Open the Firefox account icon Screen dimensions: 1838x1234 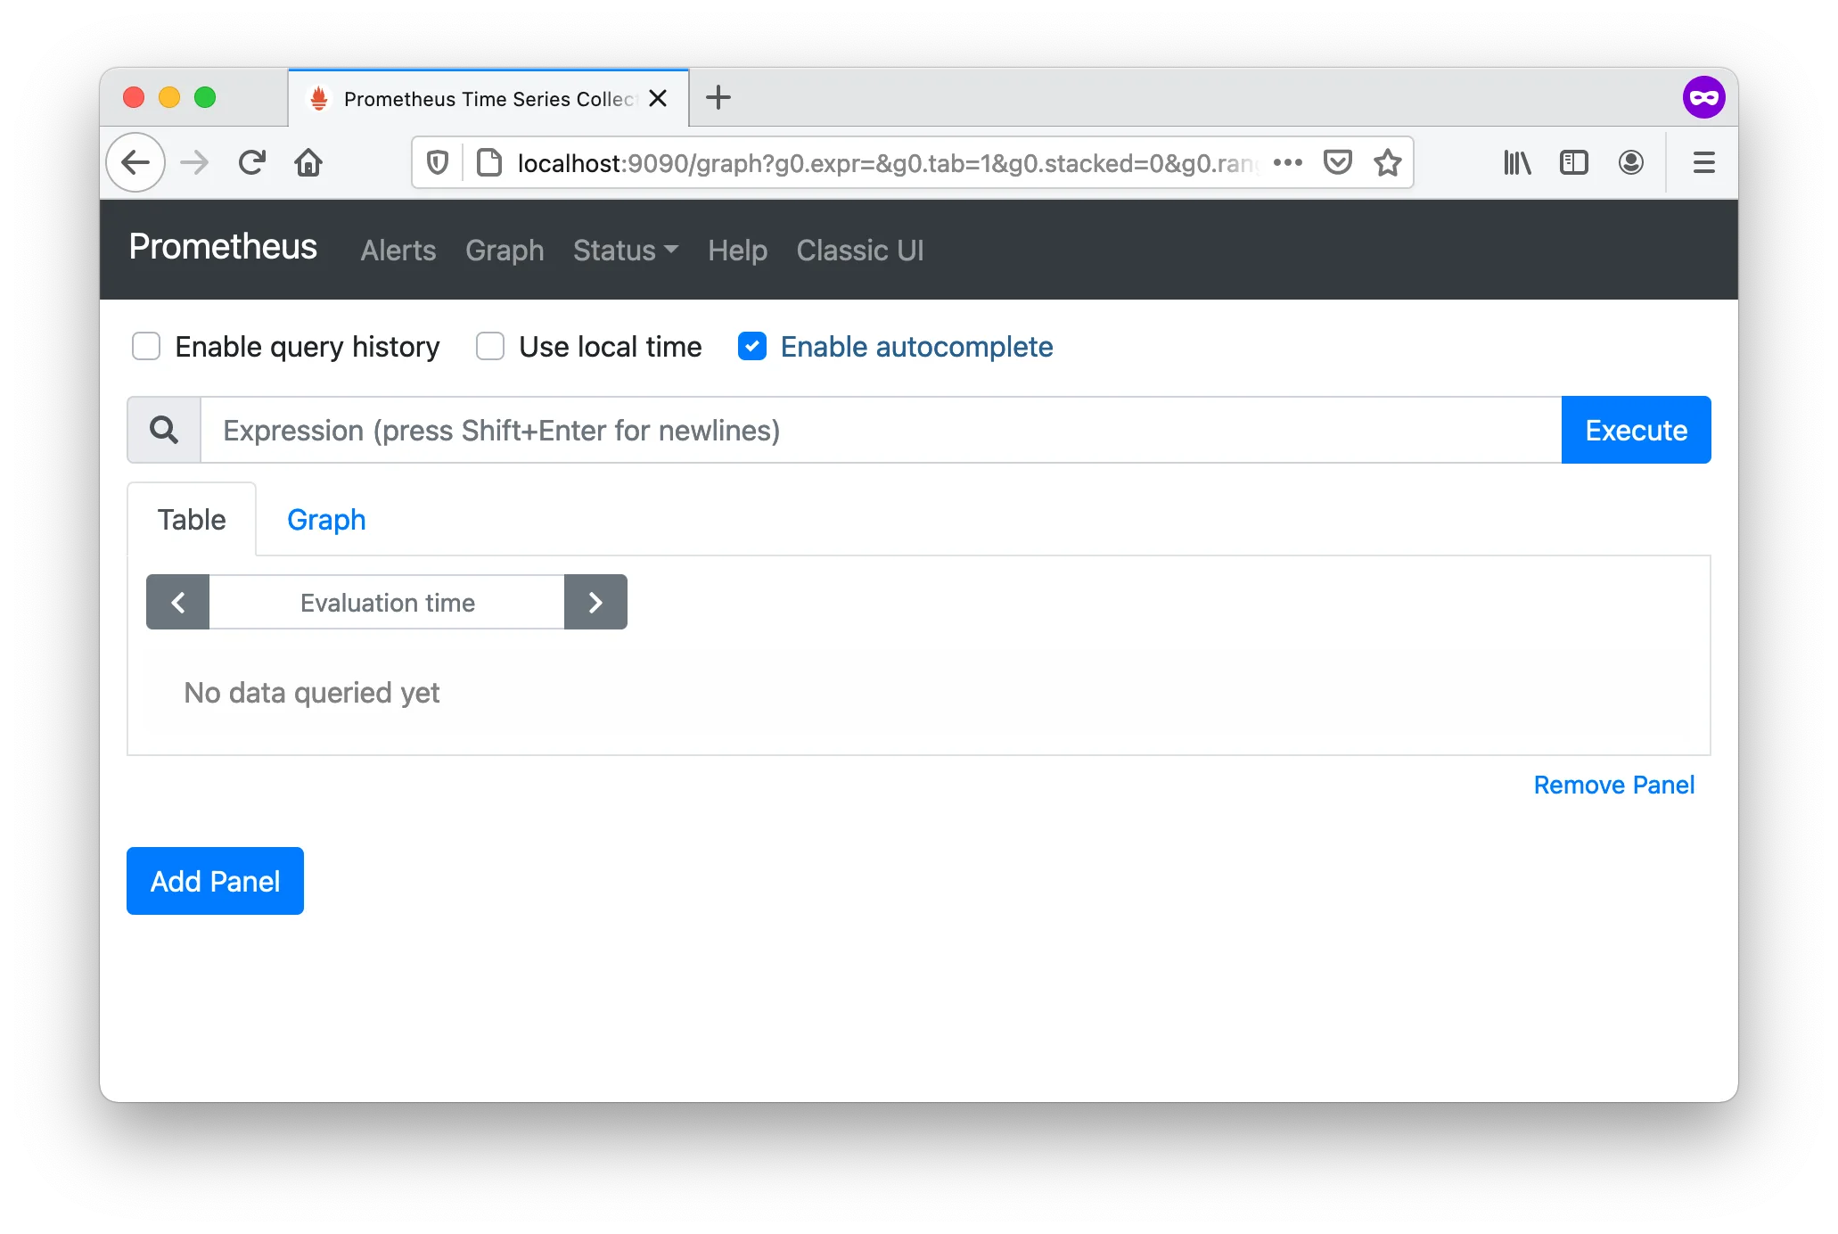tap(1631, 162)
